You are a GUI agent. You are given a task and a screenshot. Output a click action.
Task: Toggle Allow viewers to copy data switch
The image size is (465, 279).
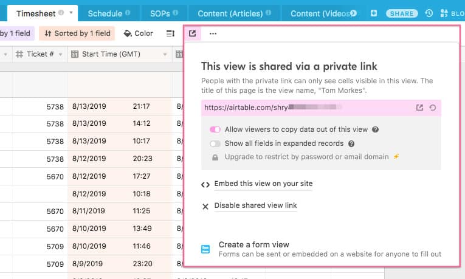pos(215,129)
